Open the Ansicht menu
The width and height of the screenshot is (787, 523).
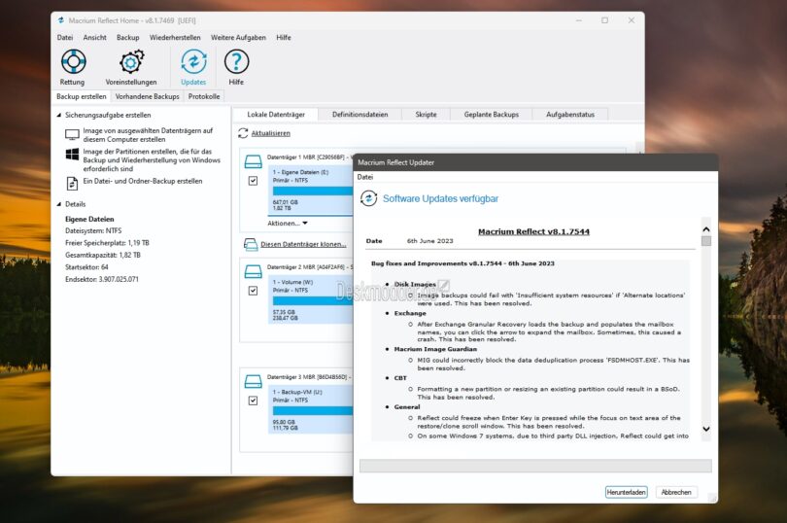point(95,38)
